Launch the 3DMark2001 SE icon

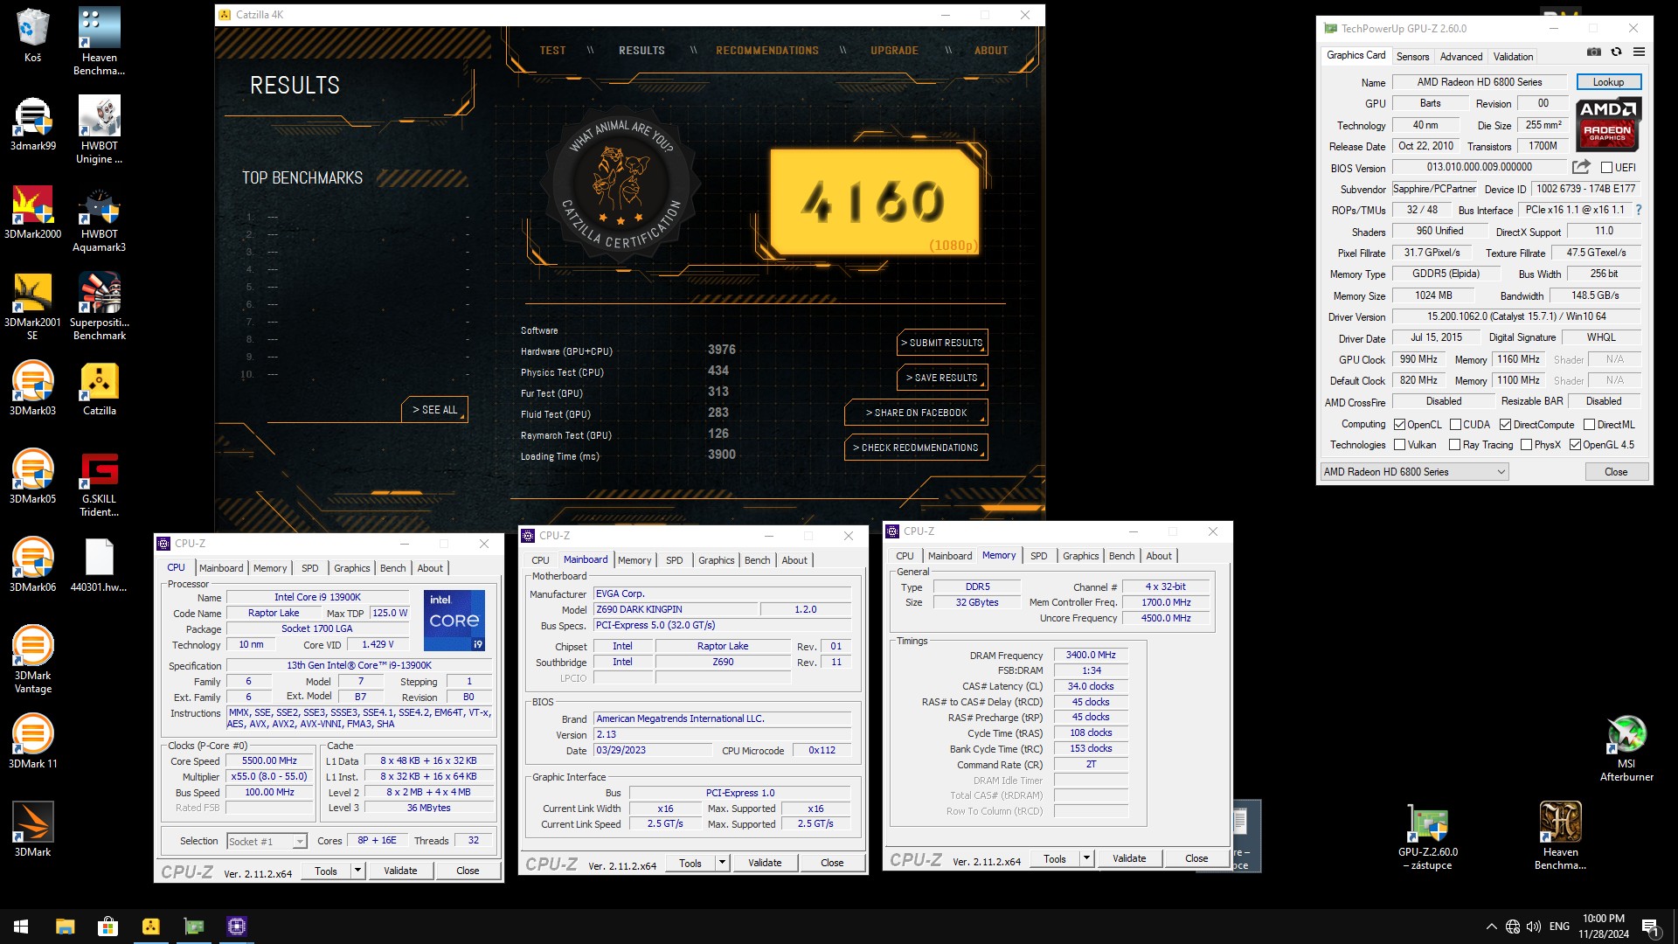pos(32,306)
